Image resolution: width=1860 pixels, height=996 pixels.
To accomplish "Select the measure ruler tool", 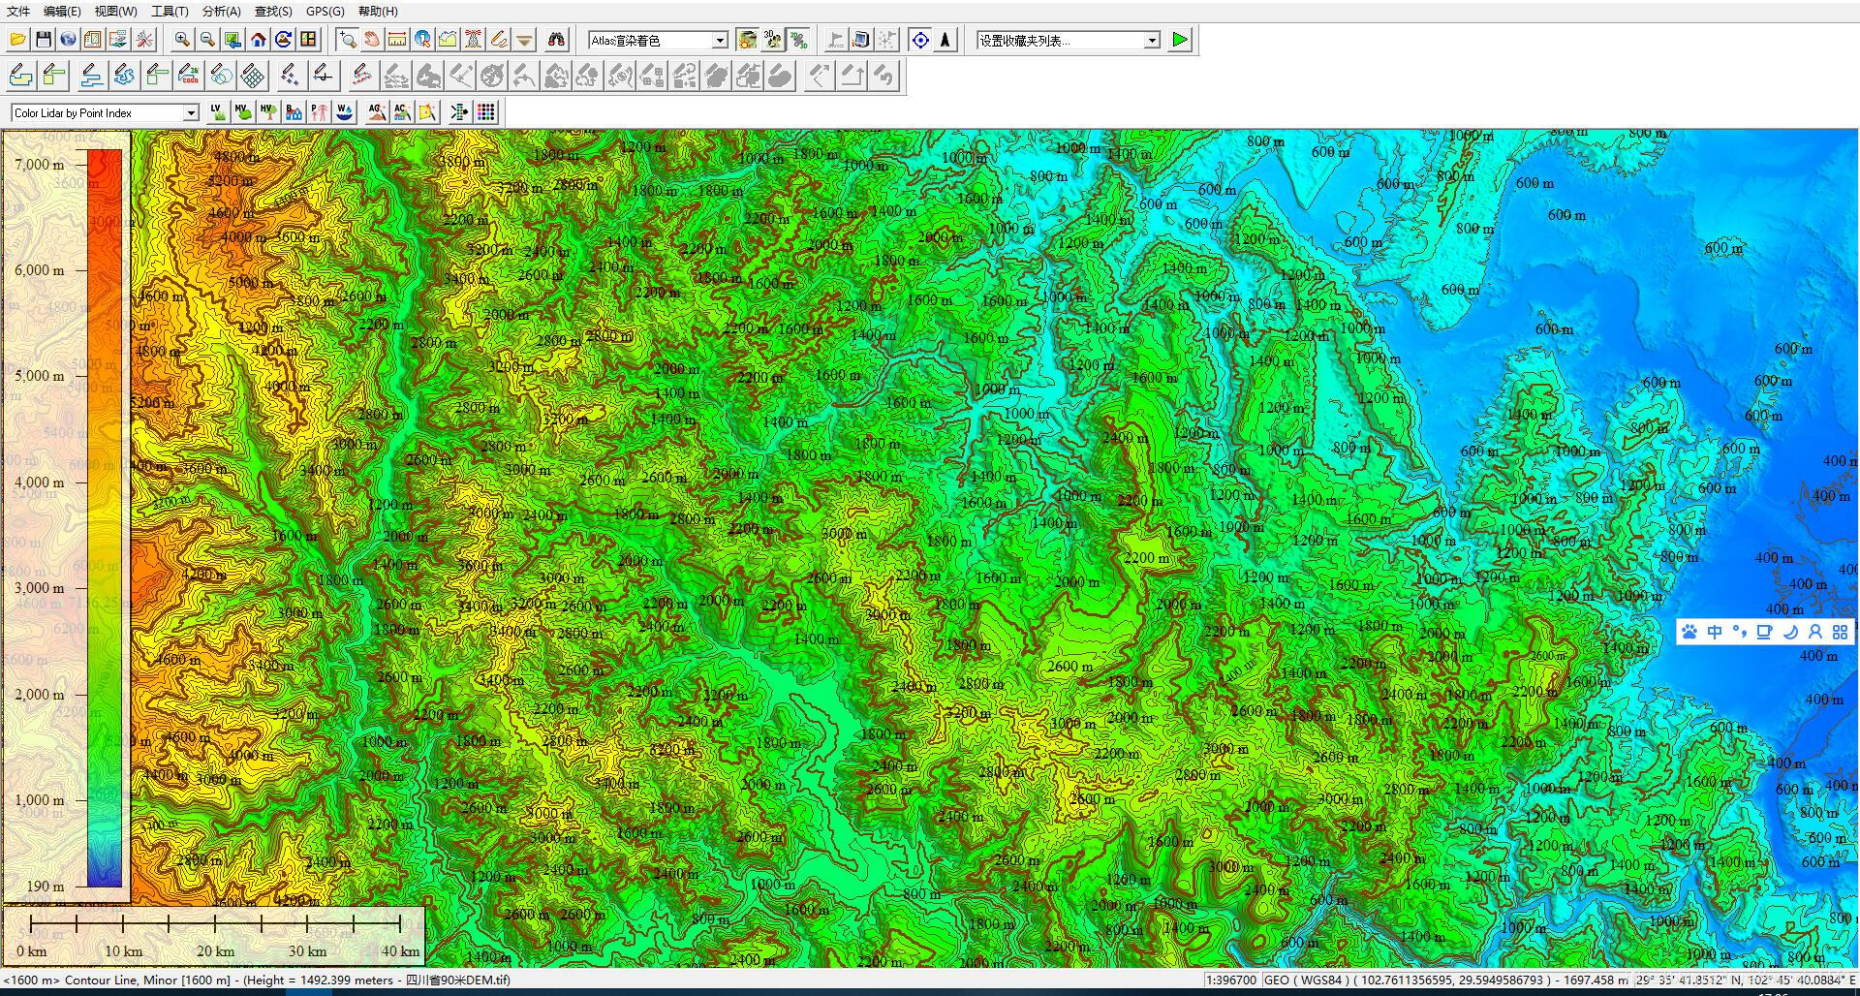I will coord(397,40).
